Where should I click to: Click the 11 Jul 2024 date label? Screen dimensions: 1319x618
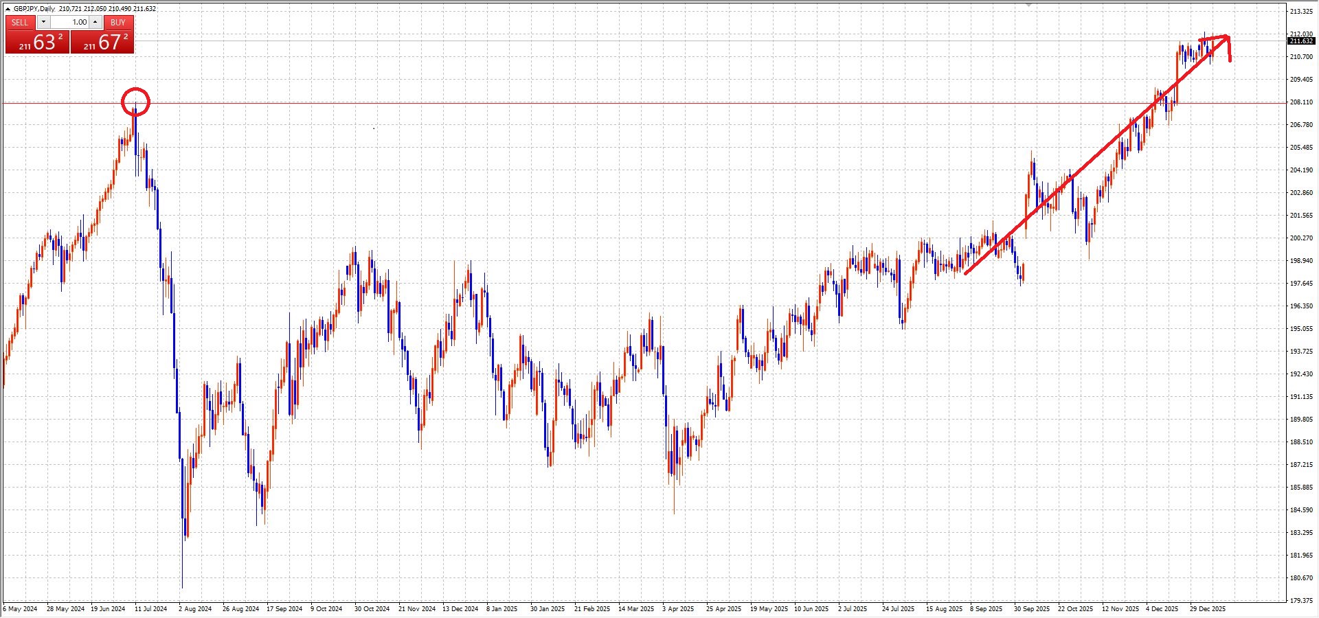(x=150, y=609)
